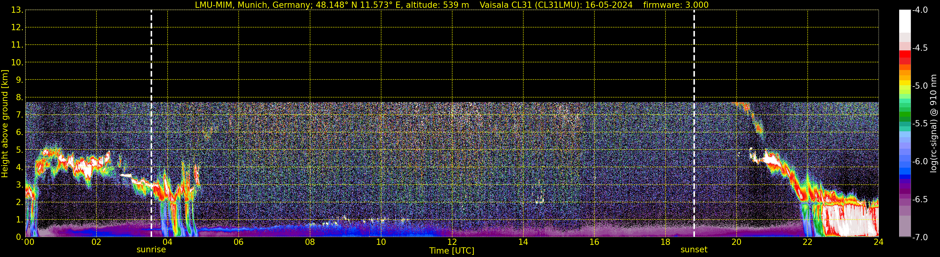Click the '06' time axis tick label
940x257 pixels.
(x=239, y=242)
